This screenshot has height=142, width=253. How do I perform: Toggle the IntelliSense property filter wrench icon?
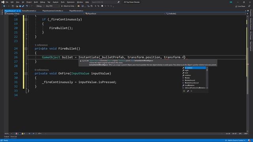point(188,91)
